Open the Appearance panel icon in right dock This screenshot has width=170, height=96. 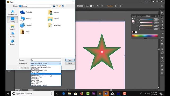pos(162,49)
